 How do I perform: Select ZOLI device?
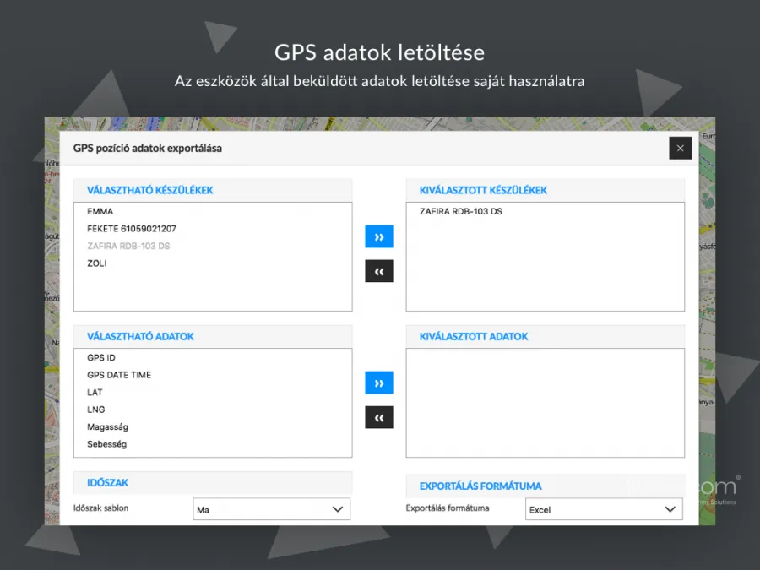point(213,263)
